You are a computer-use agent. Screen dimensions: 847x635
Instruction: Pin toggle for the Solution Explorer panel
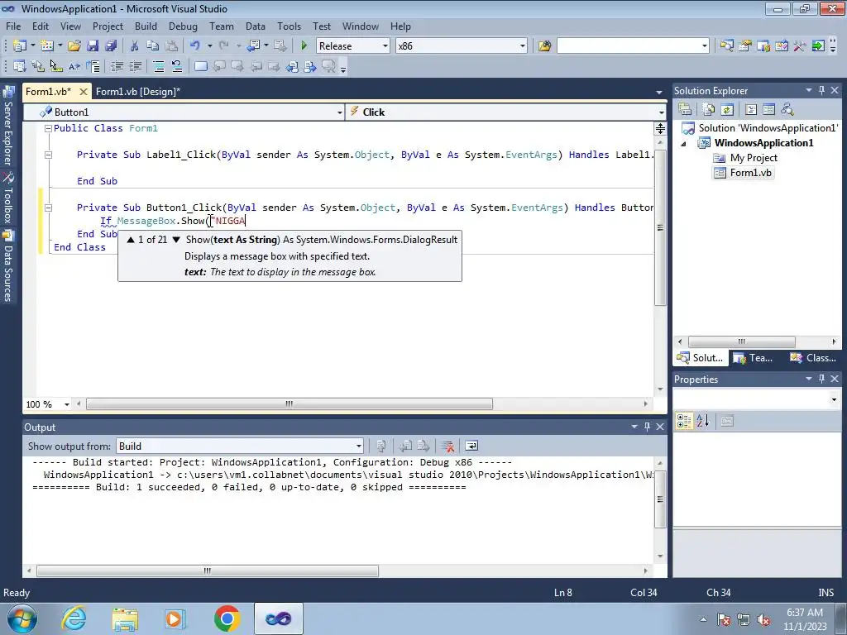tap(821, 91)
